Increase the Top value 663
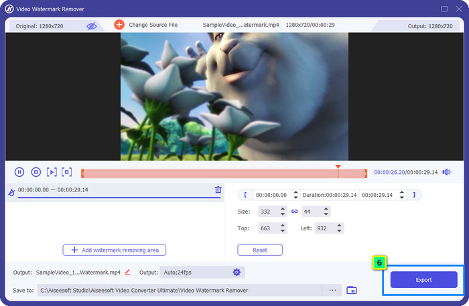The image size is (469, 306). coord(283,226)
